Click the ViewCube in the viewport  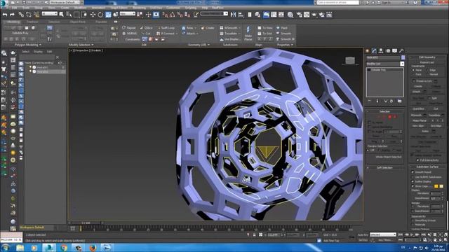pyautogui.click(x=350, y=60)
